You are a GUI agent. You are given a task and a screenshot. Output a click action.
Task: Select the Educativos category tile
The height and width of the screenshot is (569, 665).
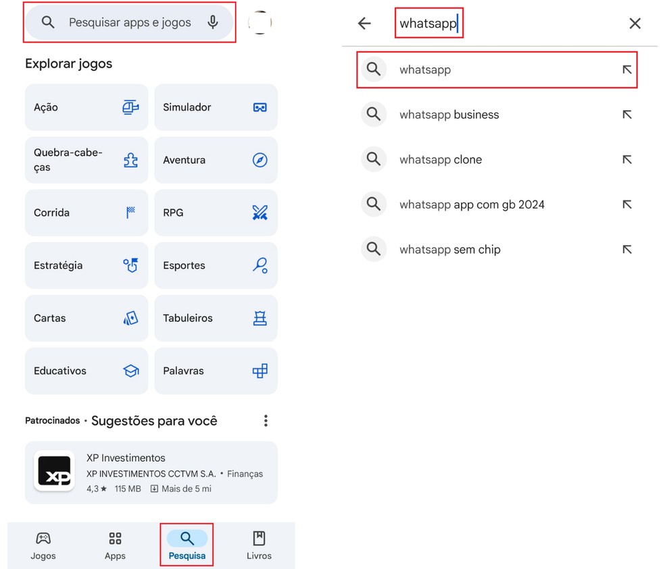tap(87, 371)
